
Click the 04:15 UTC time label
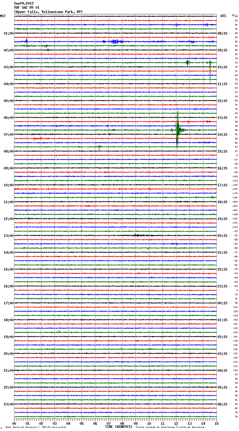click(x=222, y=371)
